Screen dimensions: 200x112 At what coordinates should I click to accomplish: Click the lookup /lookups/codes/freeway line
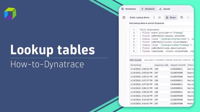point(166,45)
